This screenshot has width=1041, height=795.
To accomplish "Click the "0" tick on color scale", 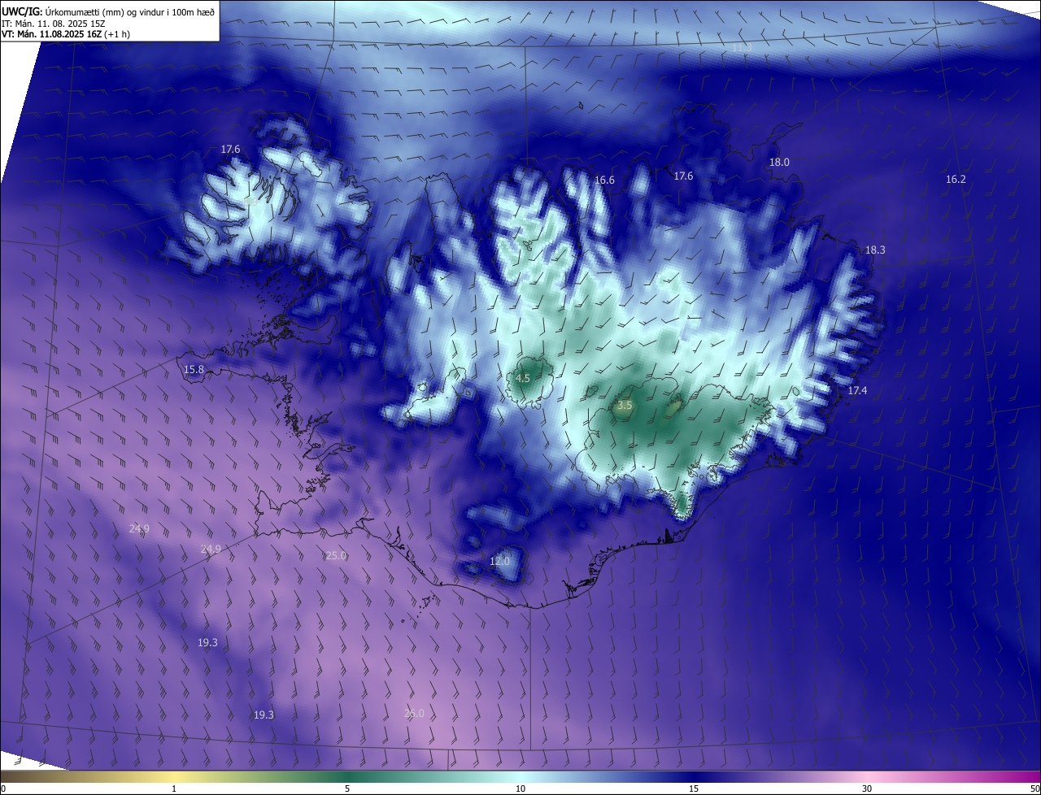I will point(3,788).
